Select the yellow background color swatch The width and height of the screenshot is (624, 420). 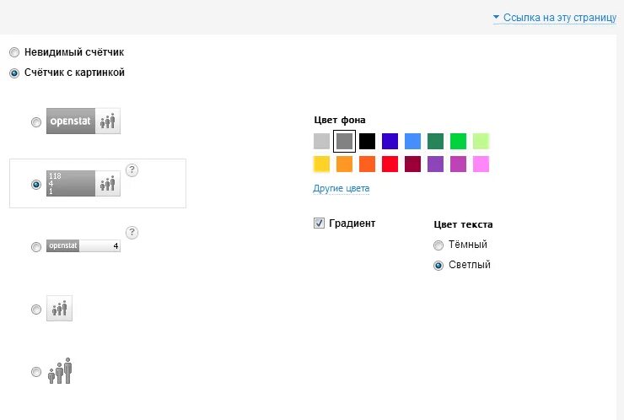(x=321, y=164)
